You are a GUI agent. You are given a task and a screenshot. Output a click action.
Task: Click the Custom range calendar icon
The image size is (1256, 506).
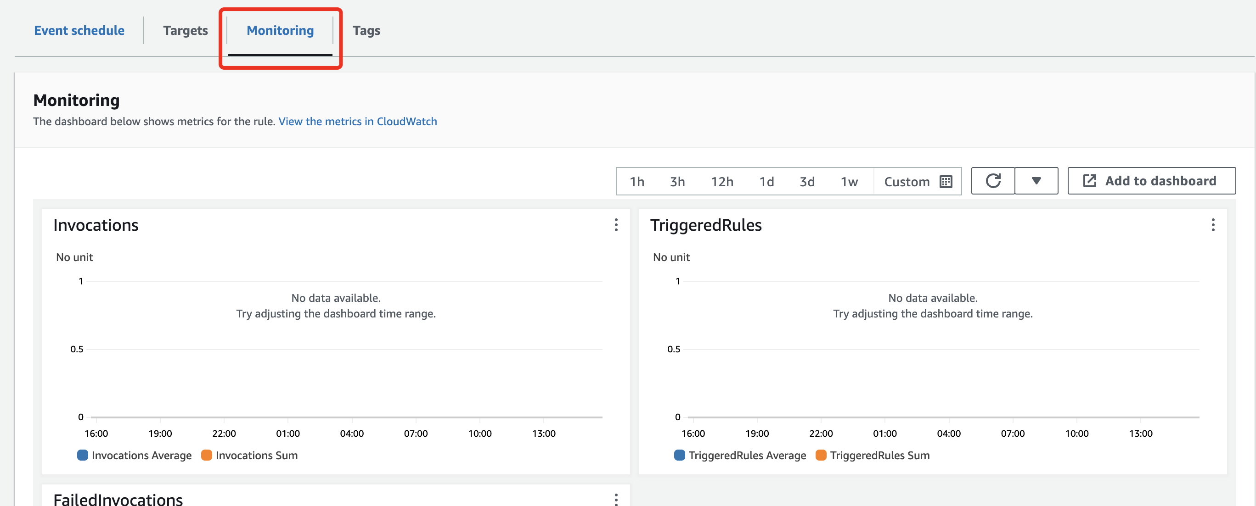(x=946, y=181)
